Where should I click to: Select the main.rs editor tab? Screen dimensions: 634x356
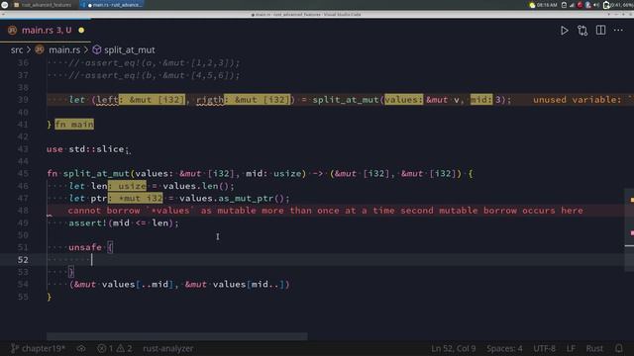click(46, 31)
